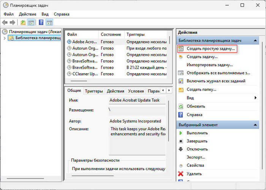The height and width of the screenshot is (190, 266).
Task: Collapse the 'Выбранный элемент' actions section
Action: point(256,125)
